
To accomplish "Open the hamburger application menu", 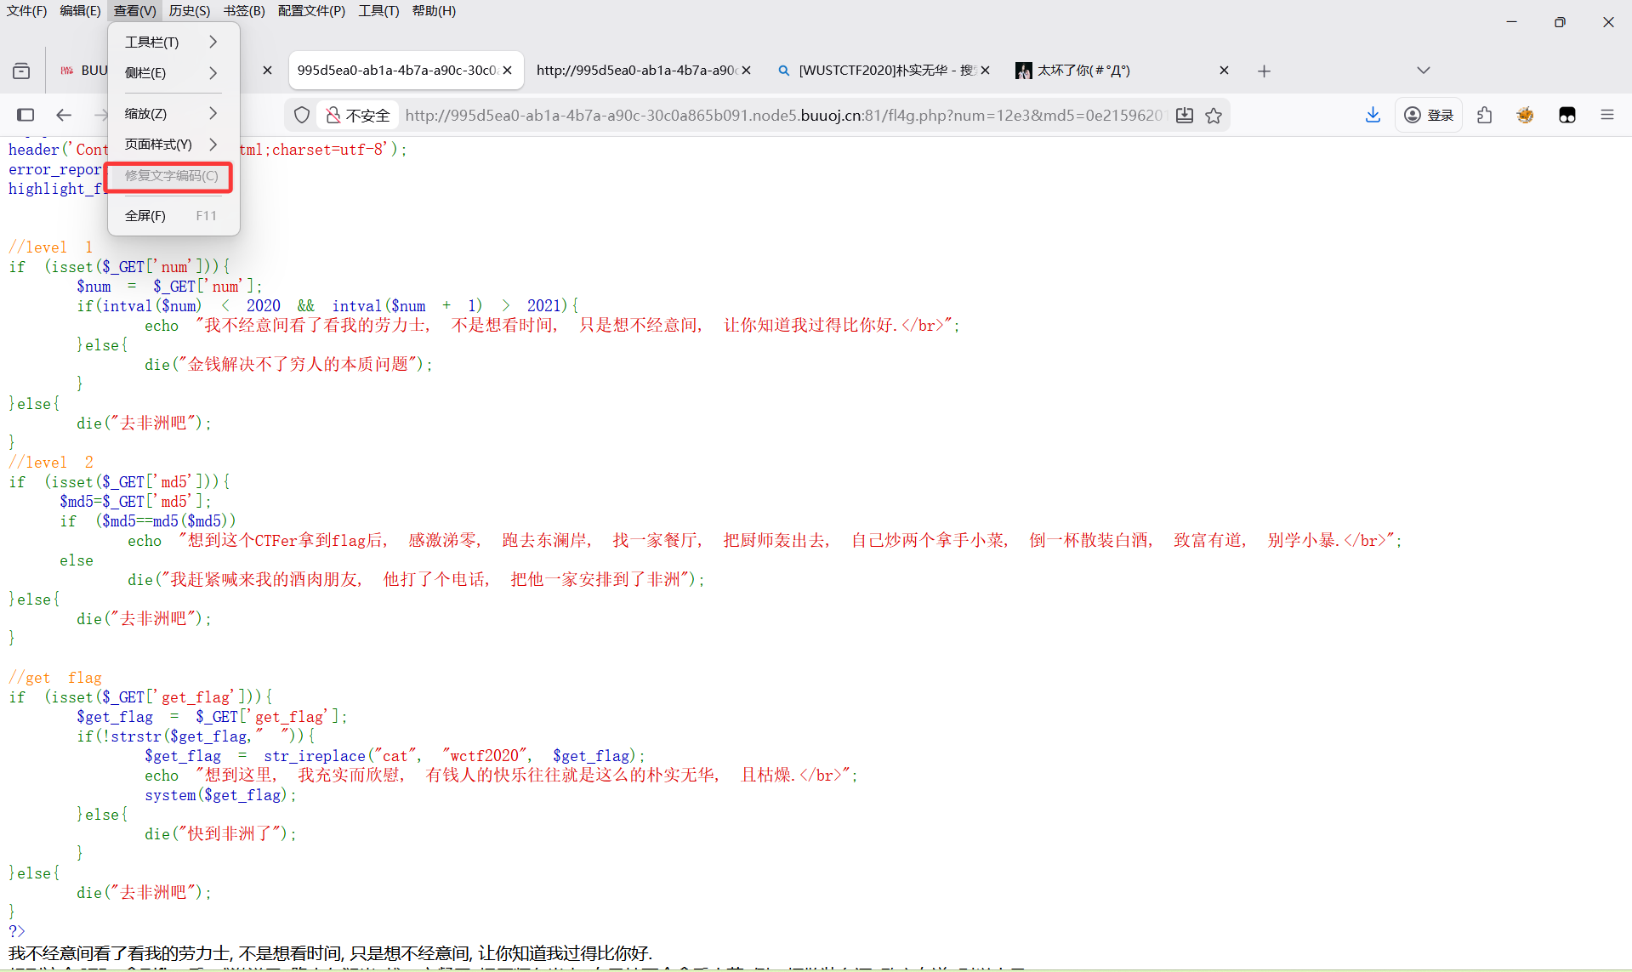I will (x=1607, y=114).
